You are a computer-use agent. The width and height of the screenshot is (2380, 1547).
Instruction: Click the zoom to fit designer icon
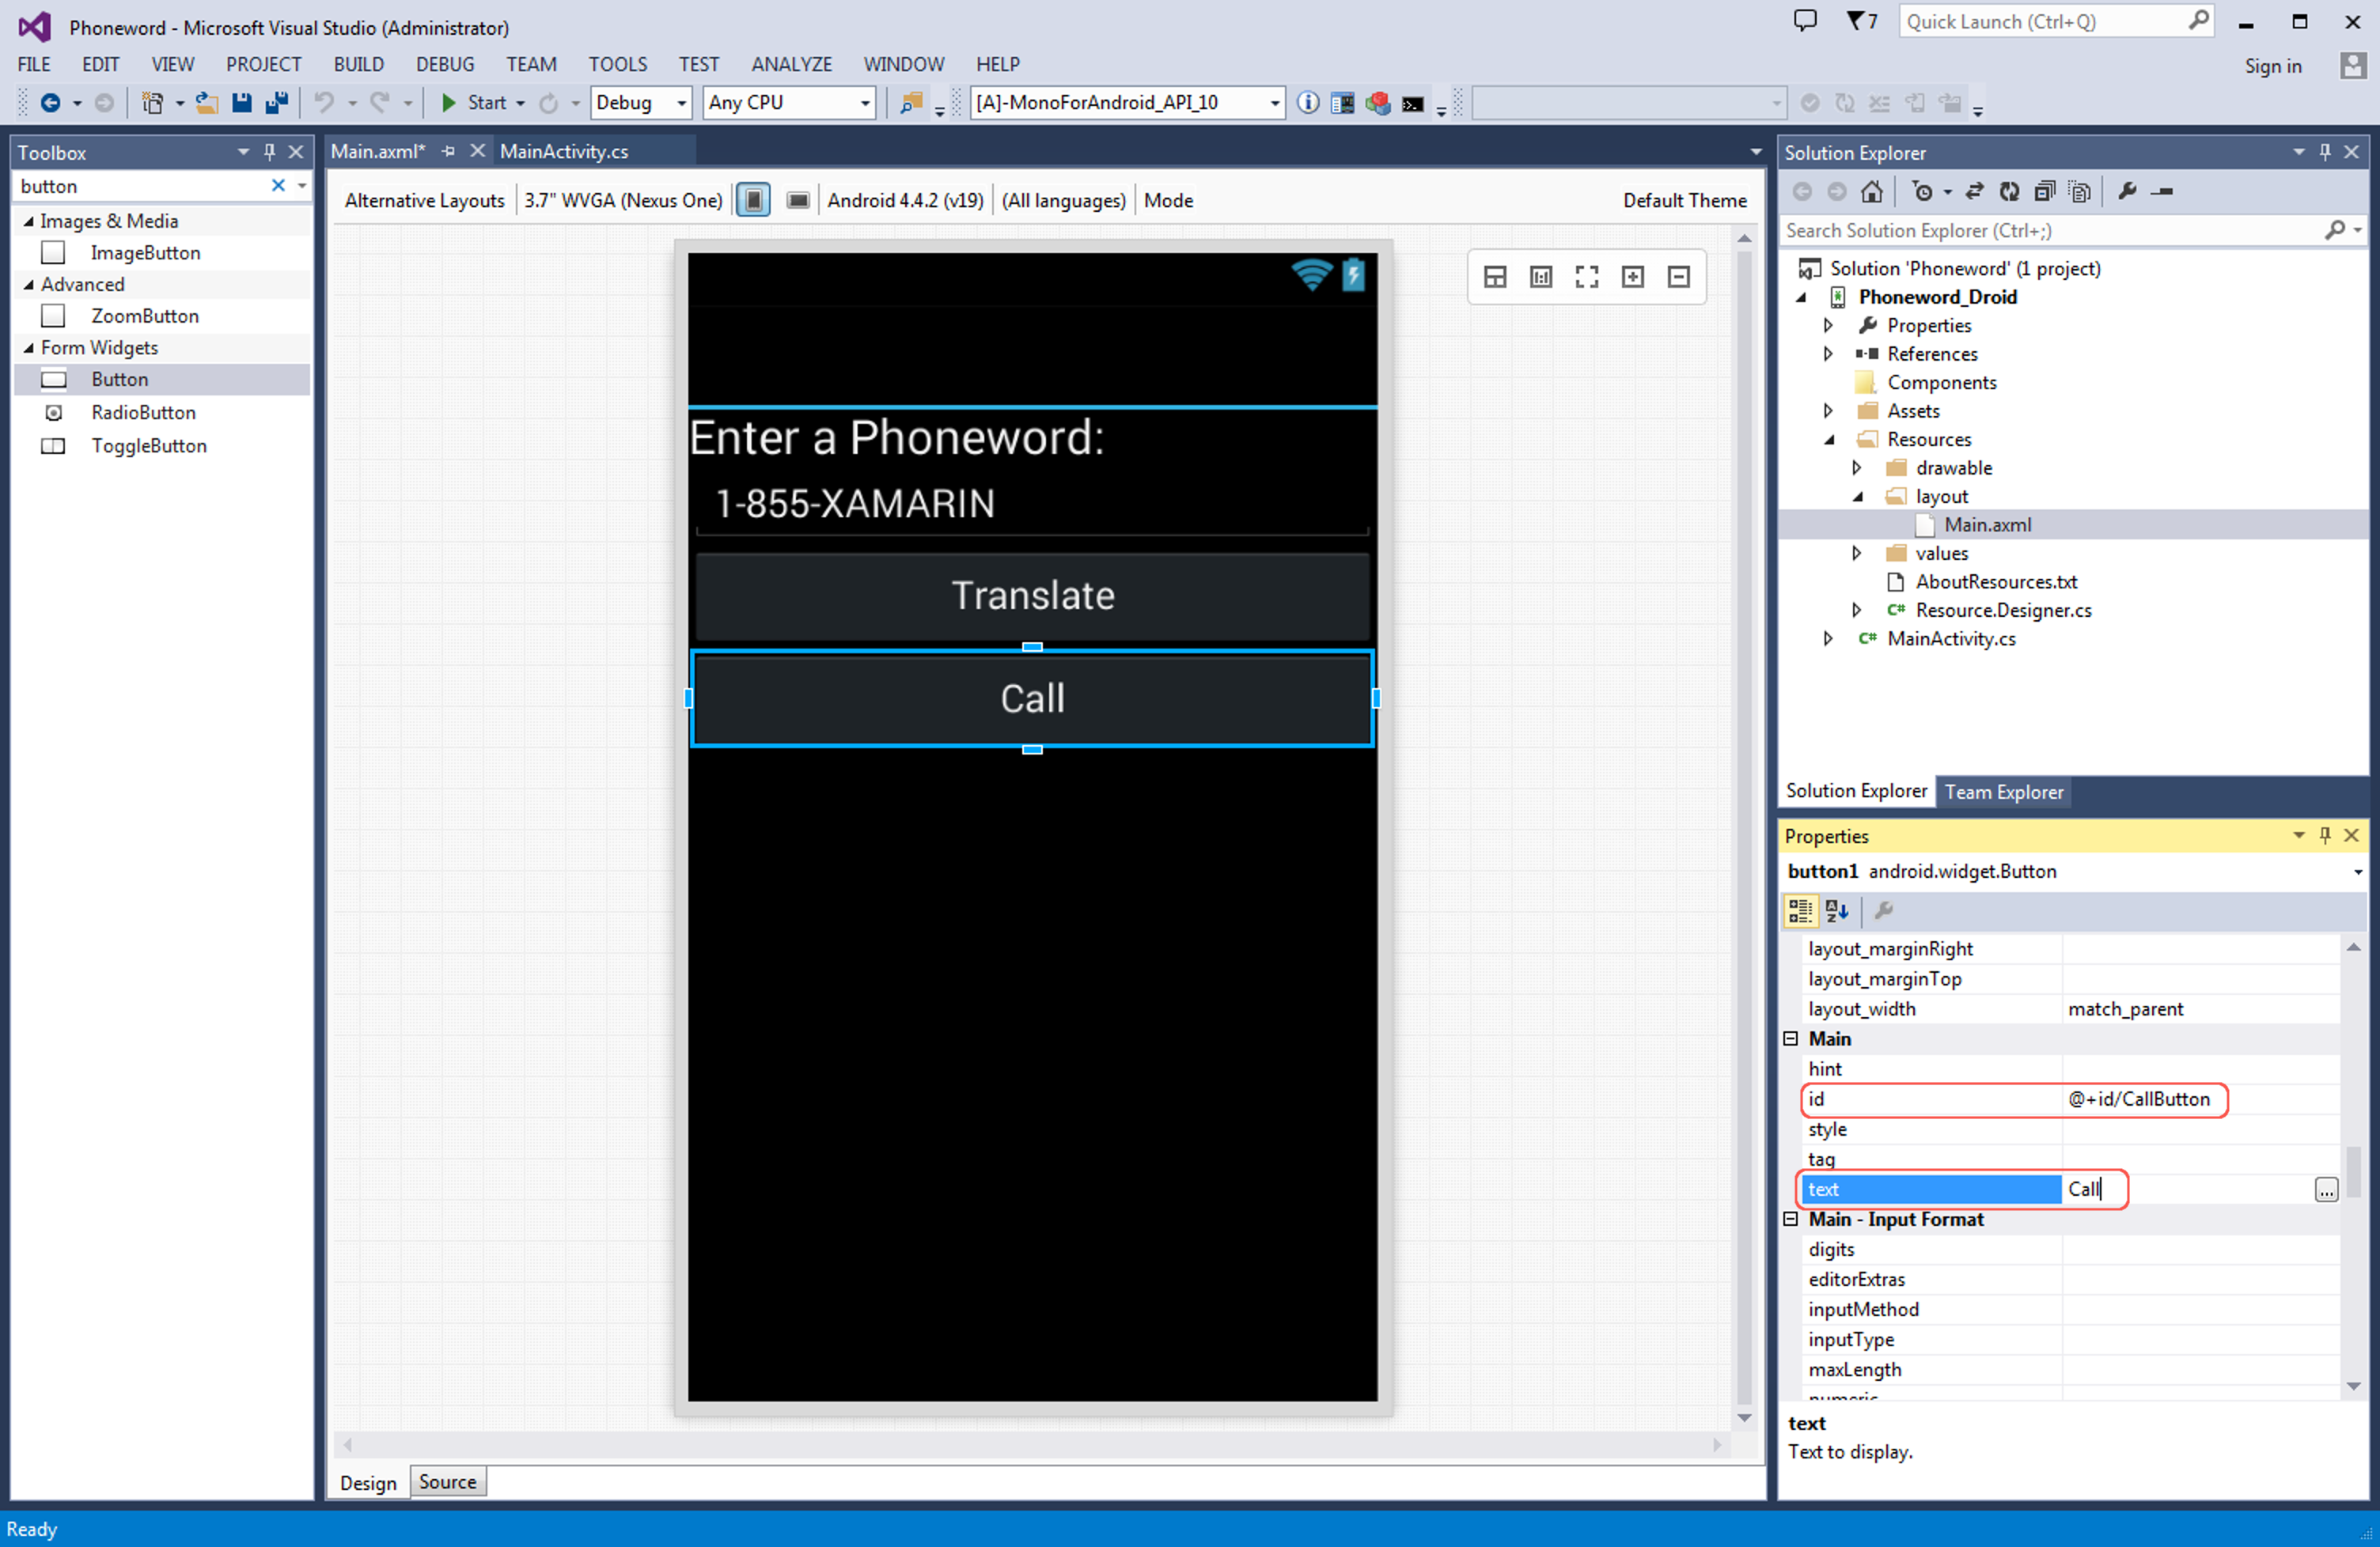(x=1587, y=277)
